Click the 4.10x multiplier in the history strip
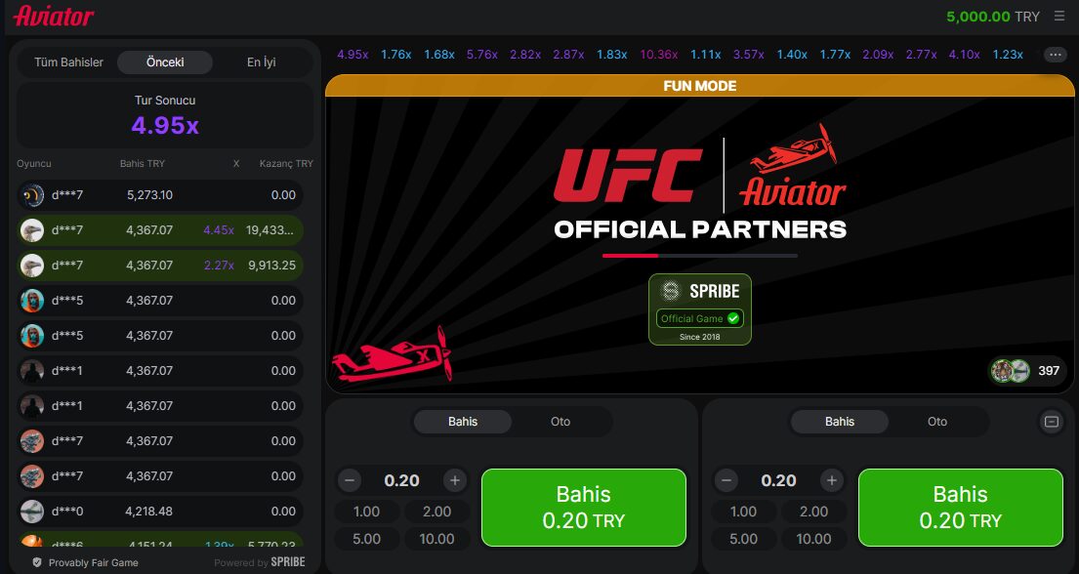Screen dimensions: 1079x574 point(964,55)
